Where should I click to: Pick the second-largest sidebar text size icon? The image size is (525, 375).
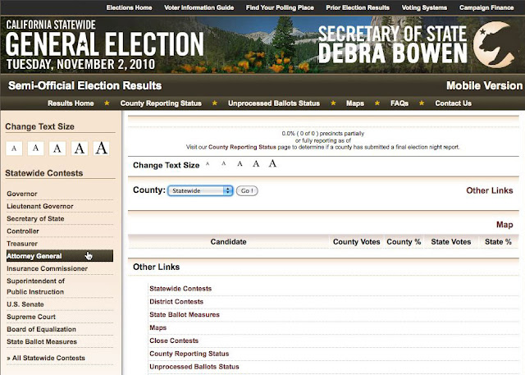click(x=80, y=149)
